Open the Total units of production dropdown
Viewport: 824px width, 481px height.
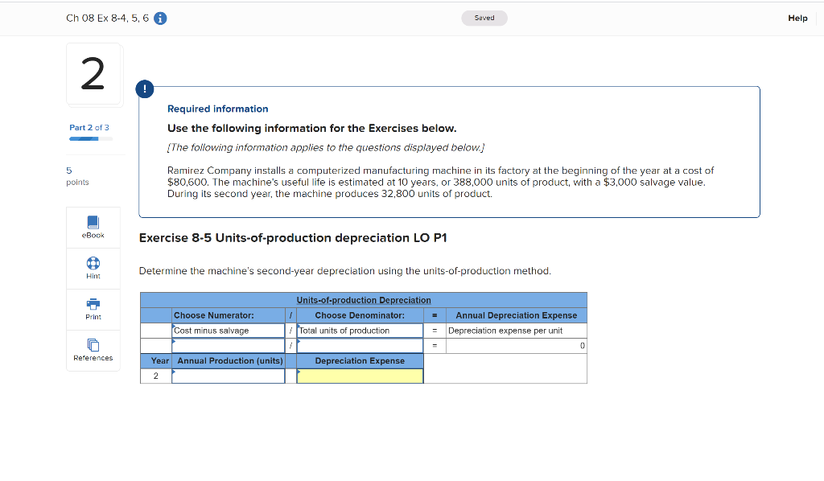[x=360, y=331]
